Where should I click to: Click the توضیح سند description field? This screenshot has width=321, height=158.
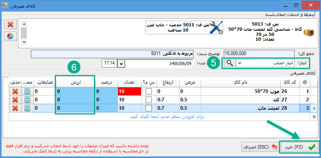pyautogui.click(x=112, y=54)
